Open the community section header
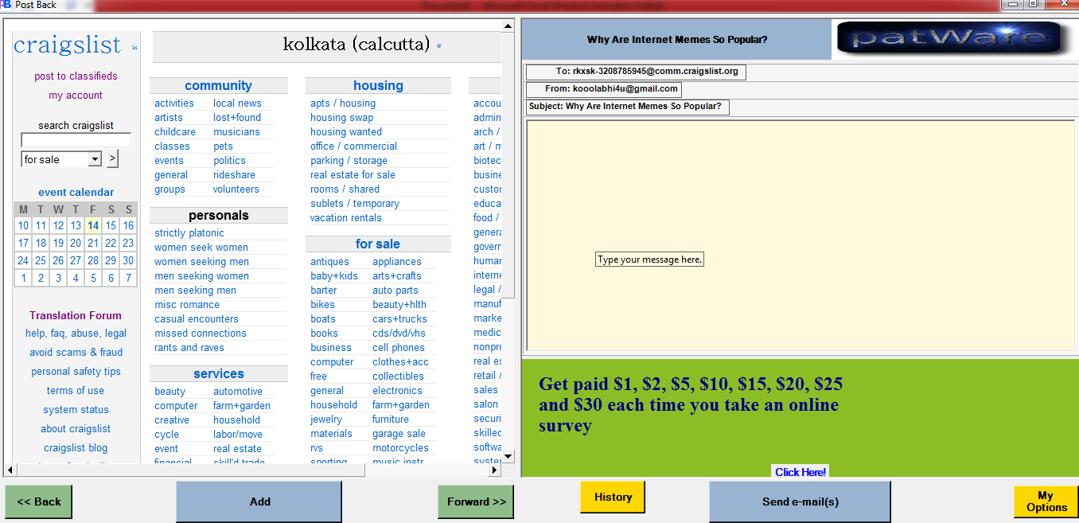This screenshot has height=523, width=1079. pos(218,85)
